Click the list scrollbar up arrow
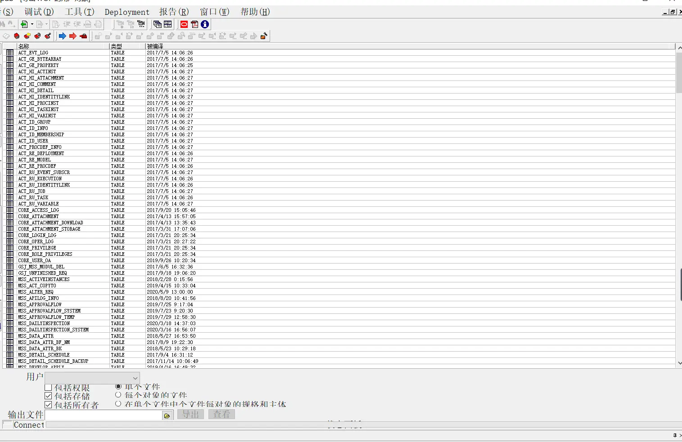Image resolution: width=682 pixels, height=442 pixels. tap(679, 47)
